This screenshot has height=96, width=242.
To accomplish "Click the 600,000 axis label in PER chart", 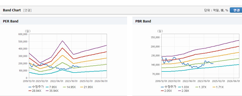I will tap(23, 34).
